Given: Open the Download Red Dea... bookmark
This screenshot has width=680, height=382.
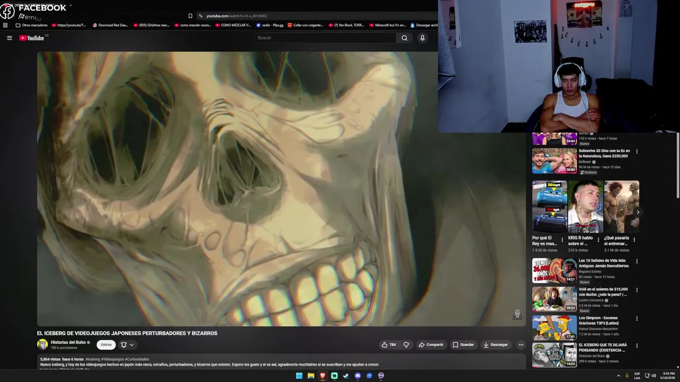Looking at the screenshot, I should coord(110,25).
